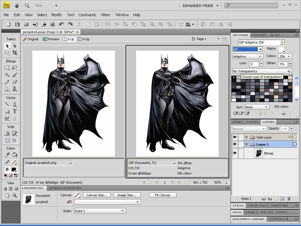Select the Paint Bucket tool
The height and width of the screenshot is (226, 301).
[15, 155]
